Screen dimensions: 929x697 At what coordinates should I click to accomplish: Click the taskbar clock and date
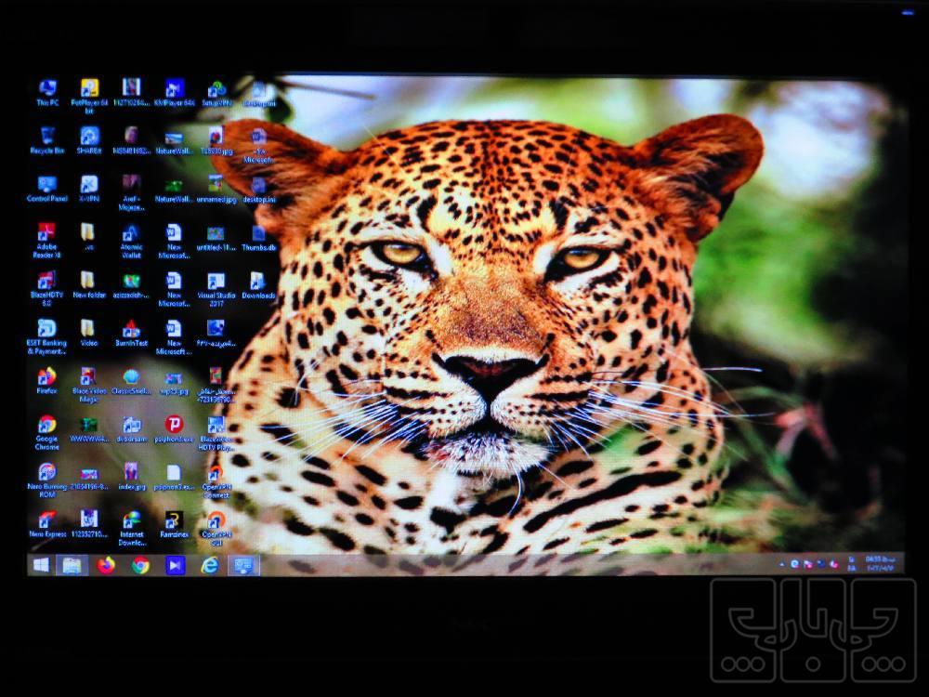click(879, 562)
